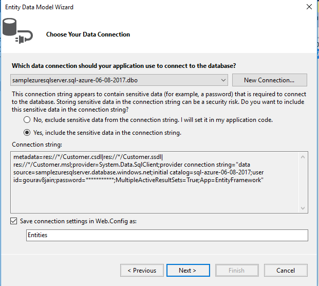Click the New Connection... button
This screenshot has width=319, height=286.
pos(269,80)
